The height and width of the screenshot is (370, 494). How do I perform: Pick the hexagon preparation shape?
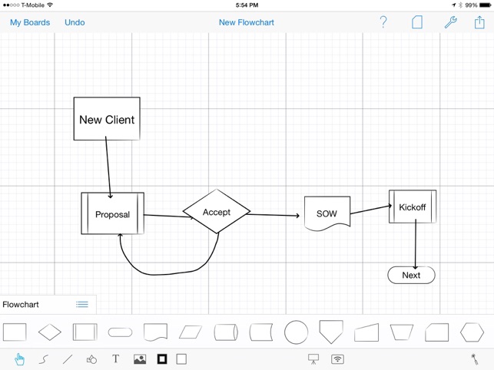[472, 332]
